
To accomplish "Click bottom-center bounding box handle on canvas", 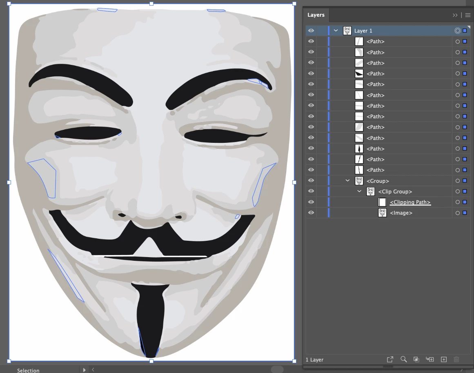I will (151, 361).
